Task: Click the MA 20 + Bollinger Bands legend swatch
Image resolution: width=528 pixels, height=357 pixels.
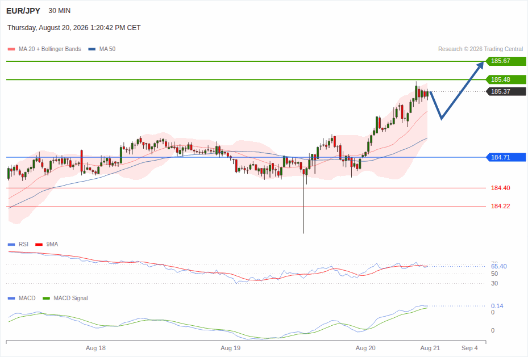Action: click(x=11, y=49)
